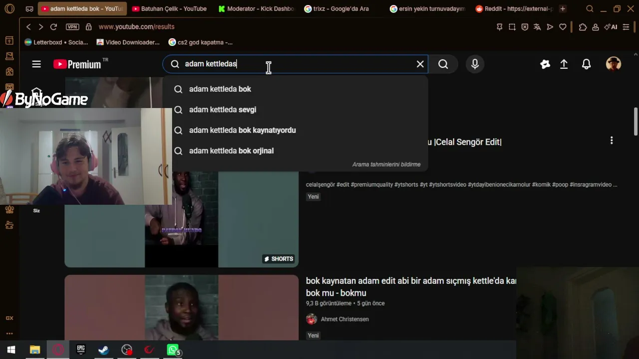Viewport: 639px width, 359px height.
Task: Select the adam kettleda bok YouTube tab
Action: (82, 8)
